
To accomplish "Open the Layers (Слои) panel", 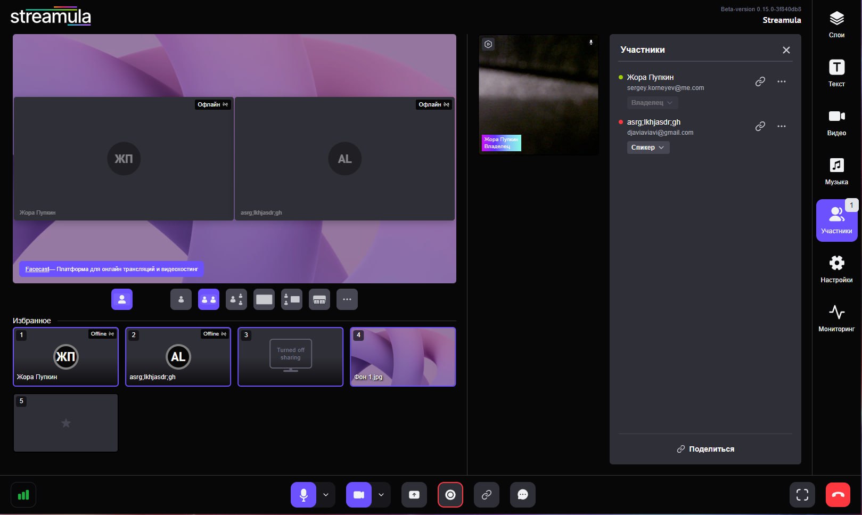I will (x=836, y=24).
